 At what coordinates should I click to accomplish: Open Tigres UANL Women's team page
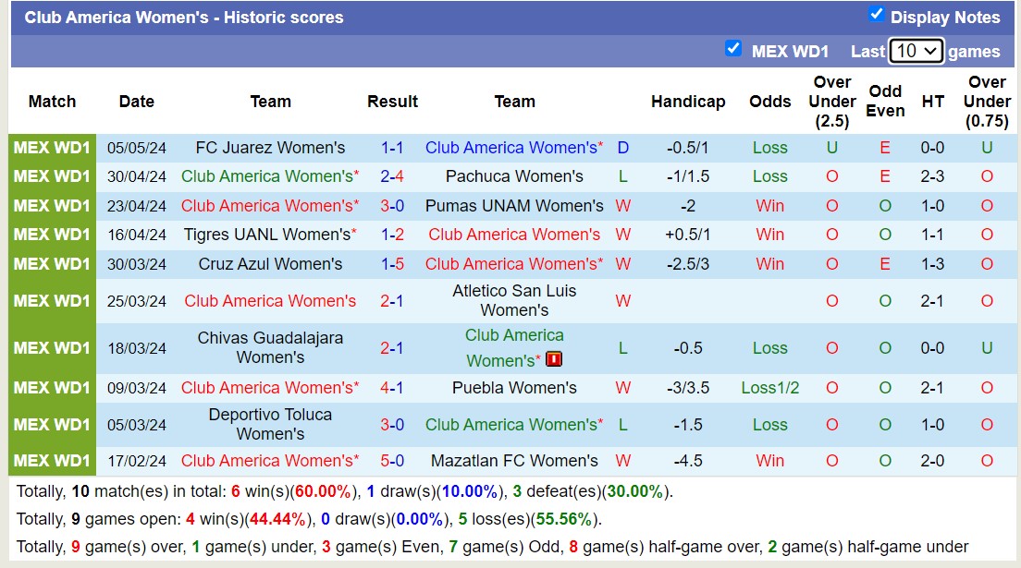click(x=266, y=235)
